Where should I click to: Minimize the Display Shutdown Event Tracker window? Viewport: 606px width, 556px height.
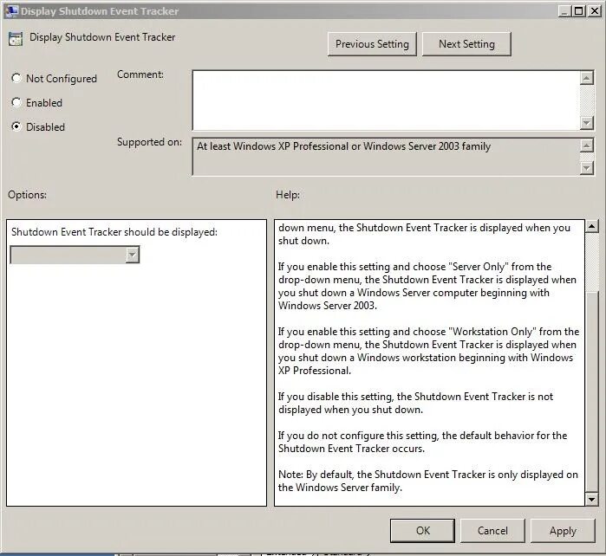click(x=564, y=11)
